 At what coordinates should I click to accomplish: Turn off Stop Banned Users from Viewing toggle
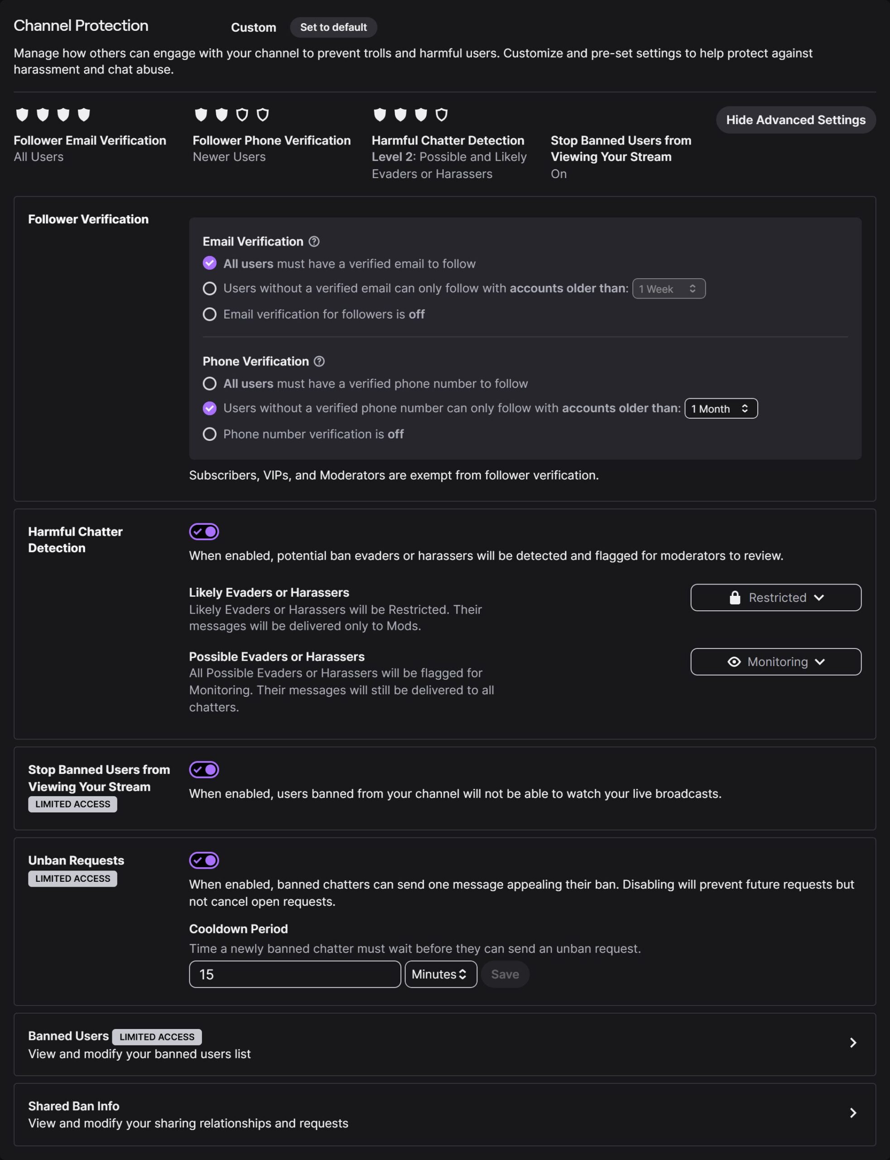(x=204, y=769)
